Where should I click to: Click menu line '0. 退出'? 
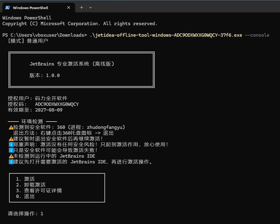coord(25,196)
